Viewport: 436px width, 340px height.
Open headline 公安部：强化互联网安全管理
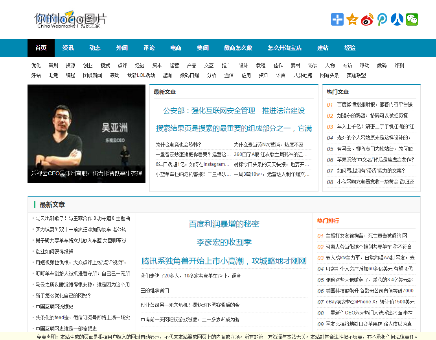(234, 111)
